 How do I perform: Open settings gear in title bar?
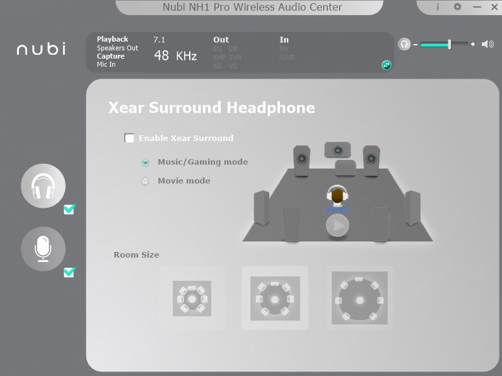[457, 7]
